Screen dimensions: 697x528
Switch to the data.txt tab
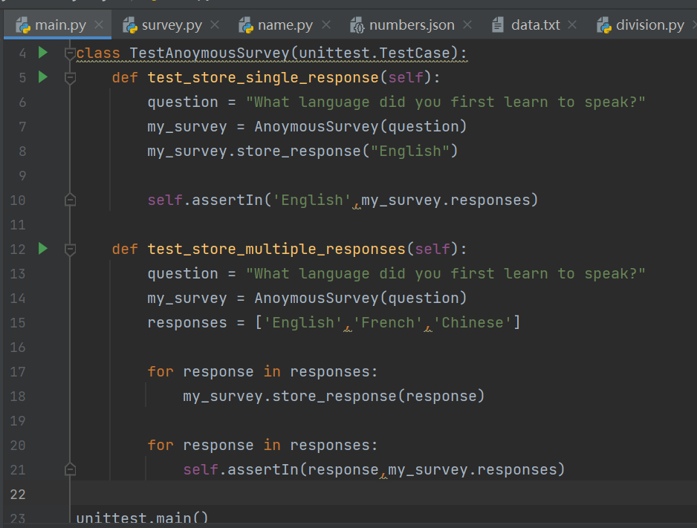(x=536, y=25)
